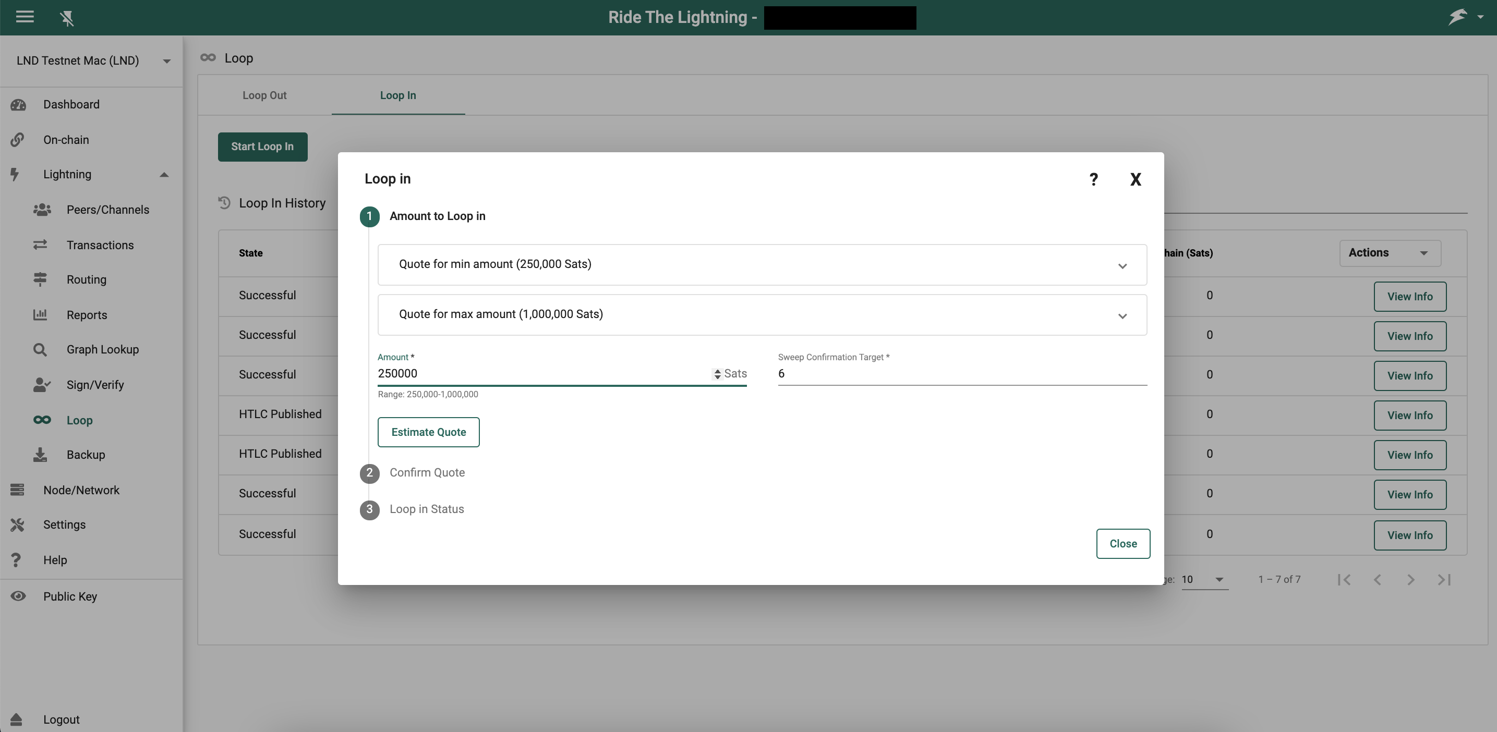Click the Estimate Quote button
1497x732 pixels.
[x=429, y=432]
